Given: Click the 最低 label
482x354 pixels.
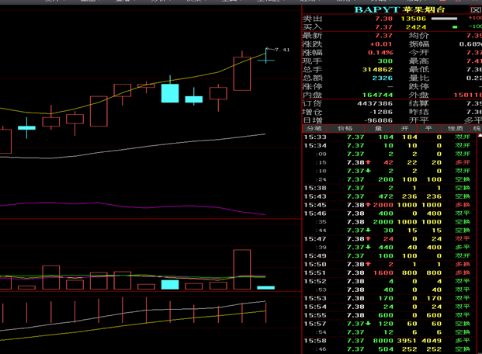Looking at the screenshot, I should pos(418,70).
